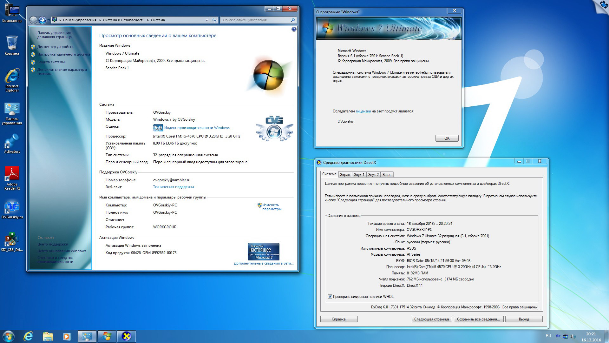Open network tray icon
The image size is (609, 343).
click(566, 336)
